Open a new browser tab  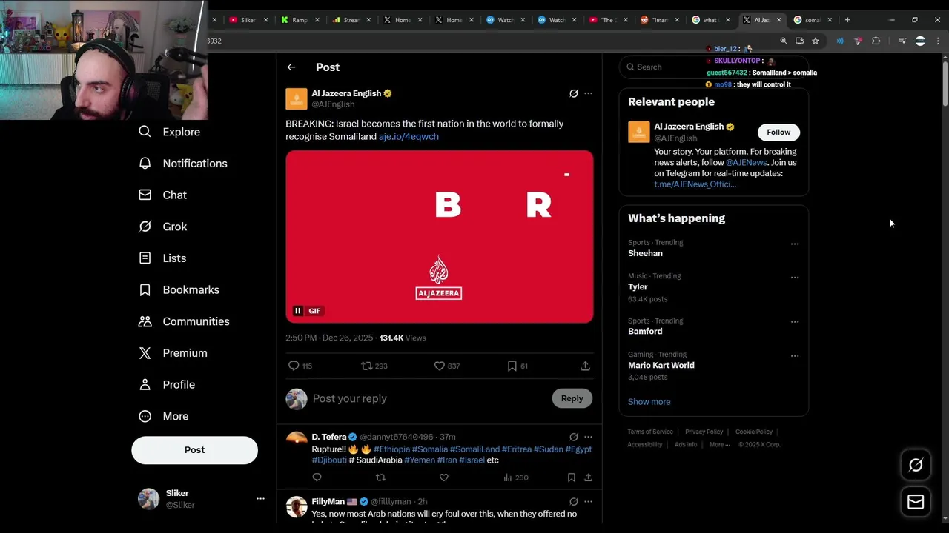pos(847,20)
